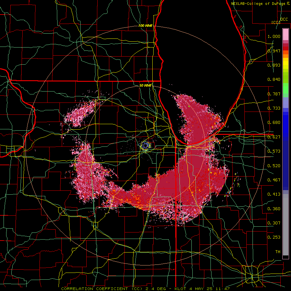Click the 100 NMI range ring label
The height and width of the screenshot is (291, 291).
tap(145, 26)
